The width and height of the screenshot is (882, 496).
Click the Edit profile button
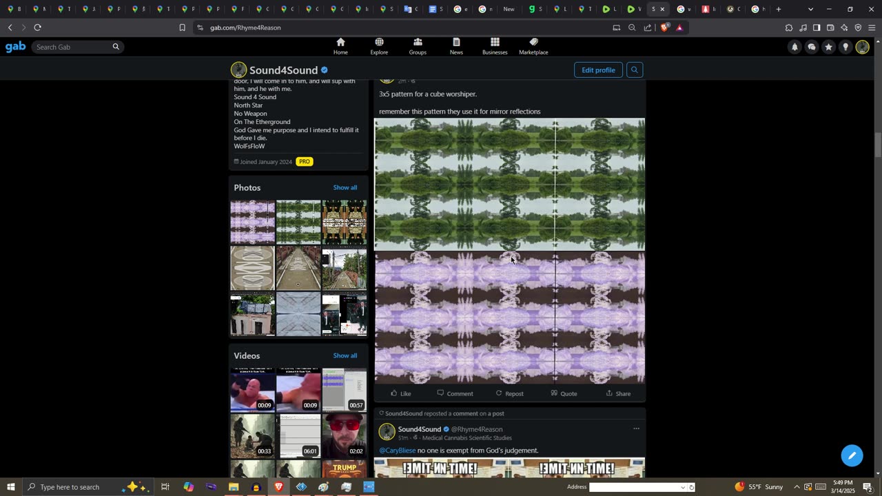[598, 70]
